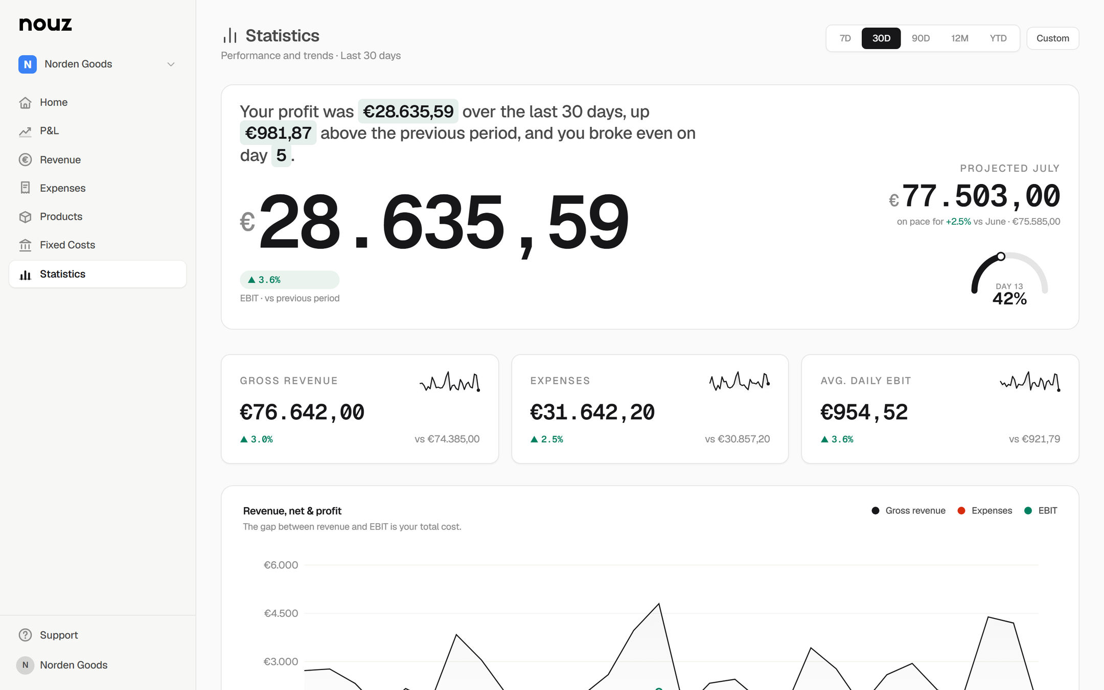Click the Gross Revenue sparkline
This screenshot has width=1104, height=690.
[x=450, y=381]
